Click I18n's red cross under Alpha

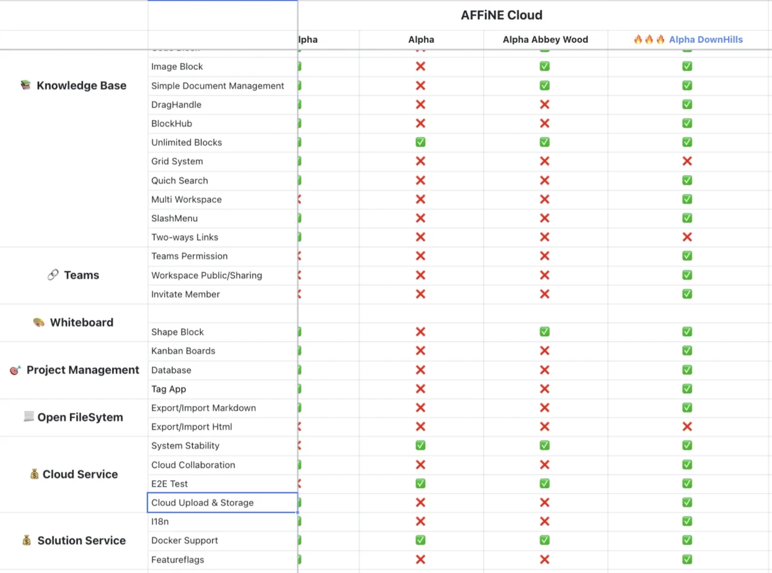click(420, 521)
